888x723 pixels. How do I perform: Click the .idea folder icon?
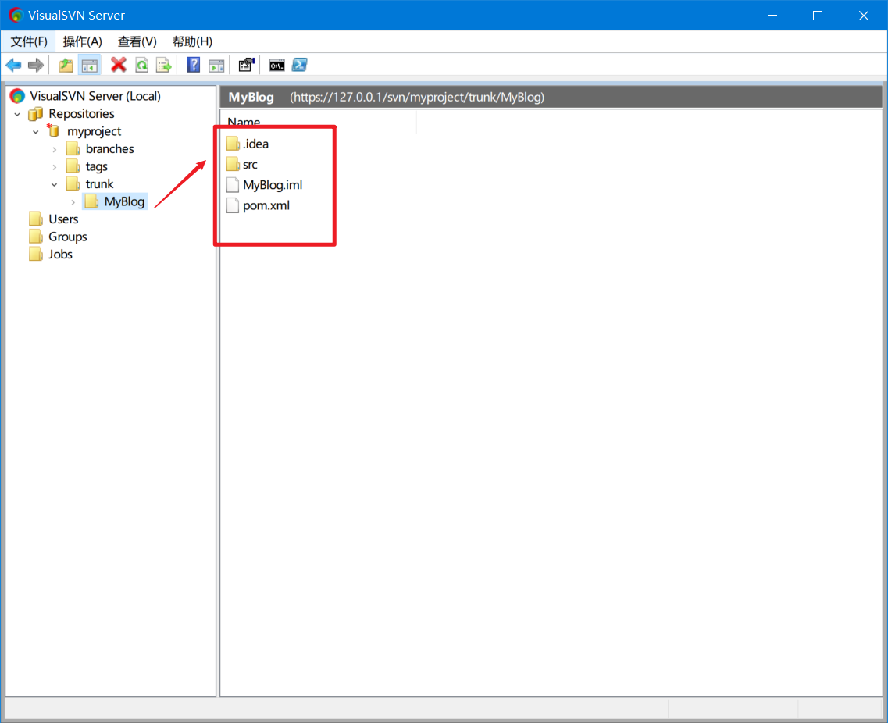(233, 144)
